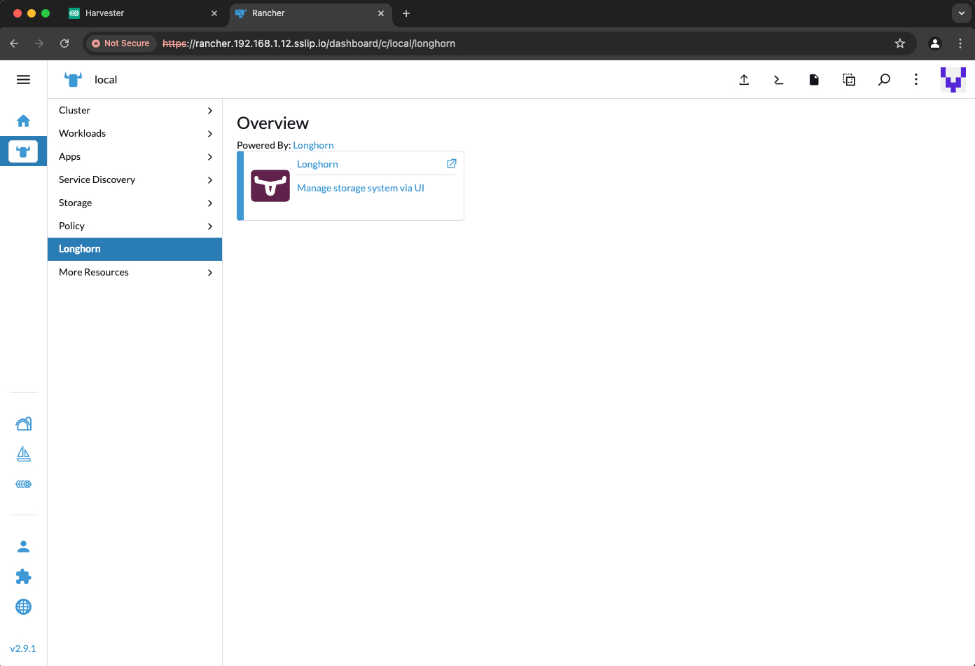Click the Powered By Longhorn link
The image size is (975, 666).
pos(313,145)
